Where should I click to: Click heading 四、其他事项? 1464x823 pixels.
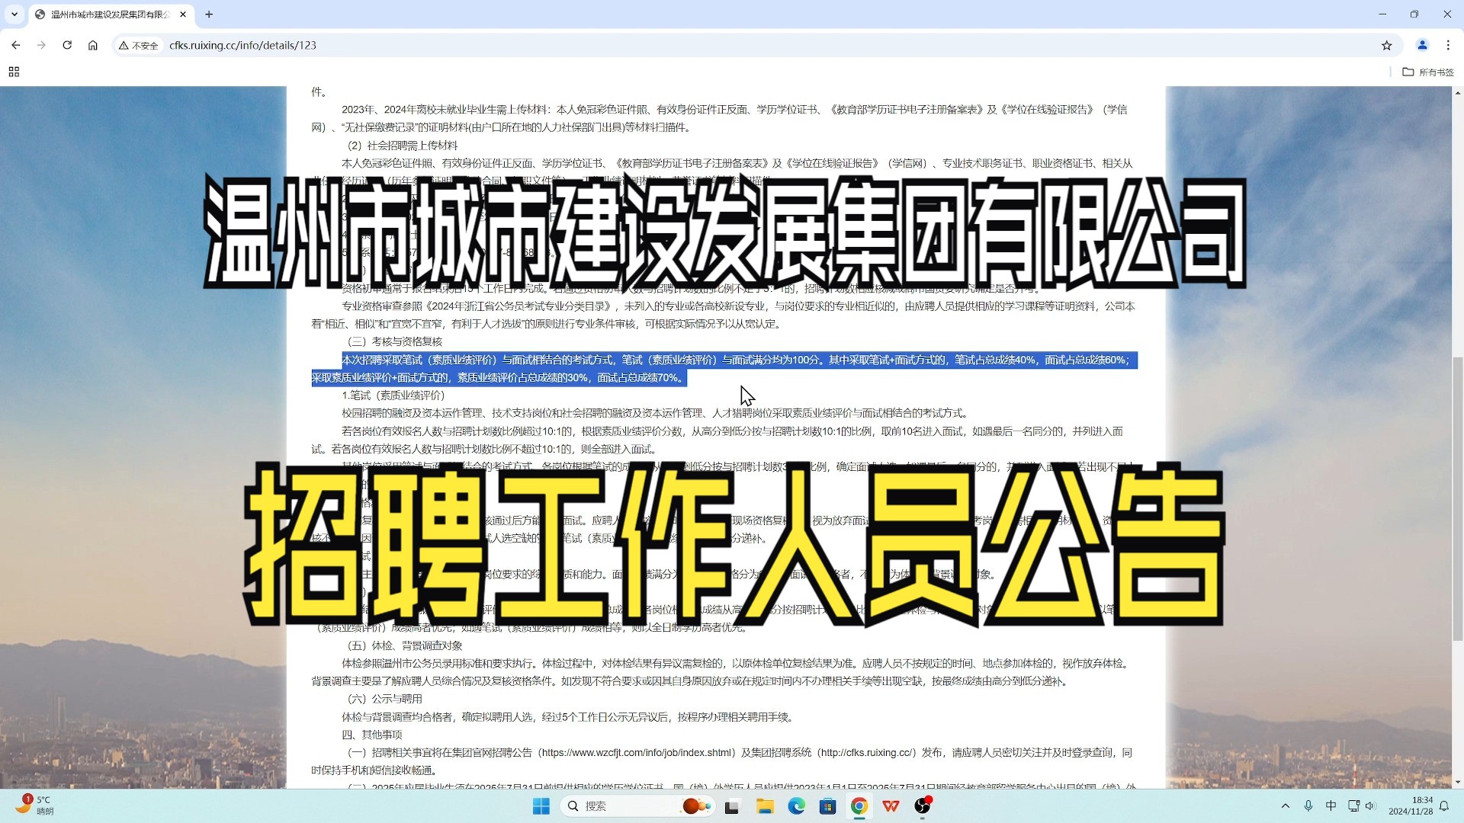pos(371,735)
